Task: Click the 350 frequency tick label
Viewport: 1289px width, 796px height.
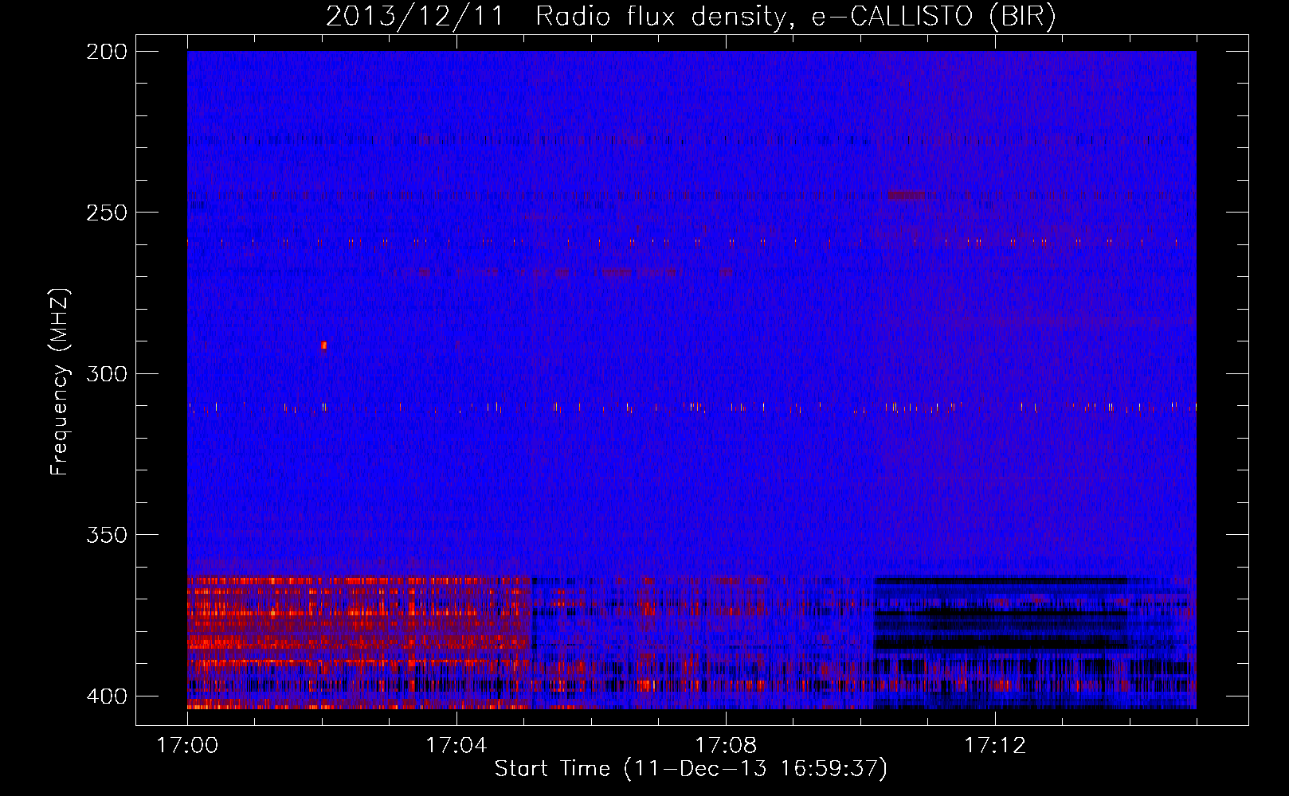Action: point(107,535)
